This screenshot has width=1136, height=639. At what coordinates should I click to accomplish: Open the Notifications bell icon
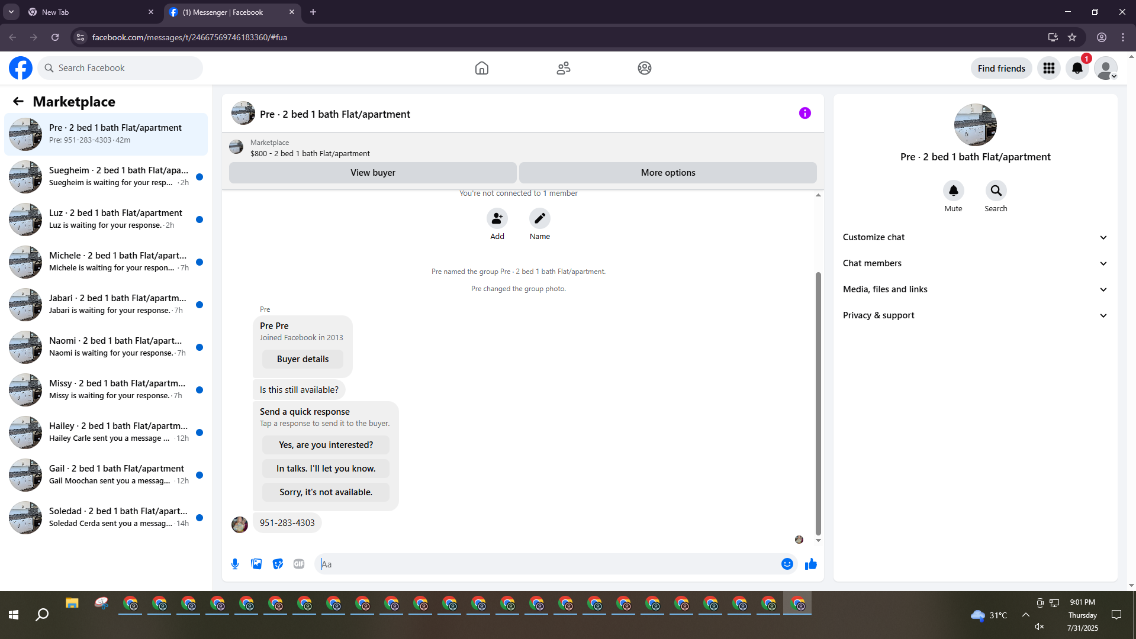point(1077,68)
